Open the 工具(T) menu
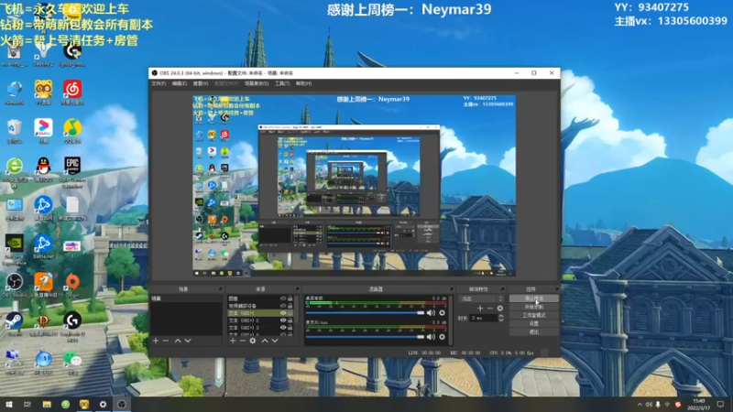The width and height of the screenshot is (733, 412). [x=282, y=83]
